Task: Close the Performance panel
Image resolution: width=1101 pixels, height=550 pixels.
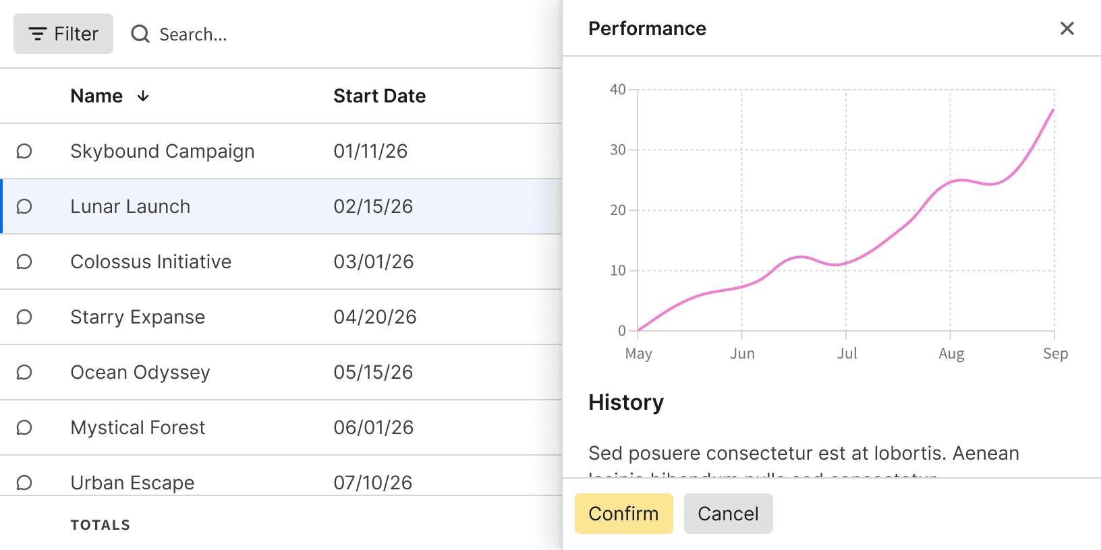Action: (1067, 28)
